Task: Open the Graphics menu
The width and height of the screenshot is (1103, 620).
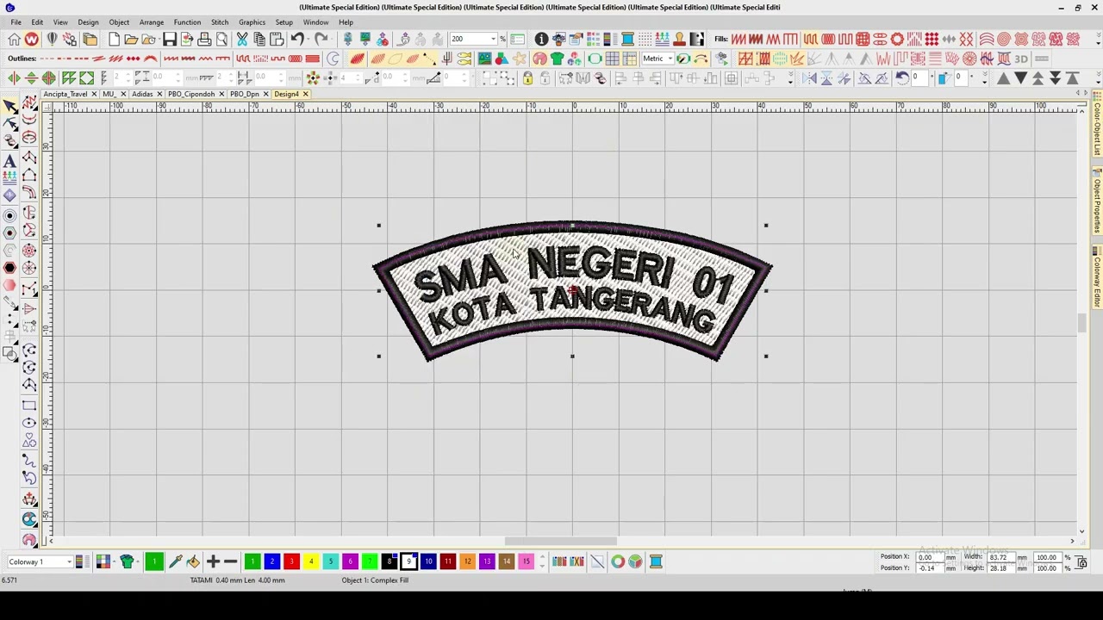Action: (252, 22)
